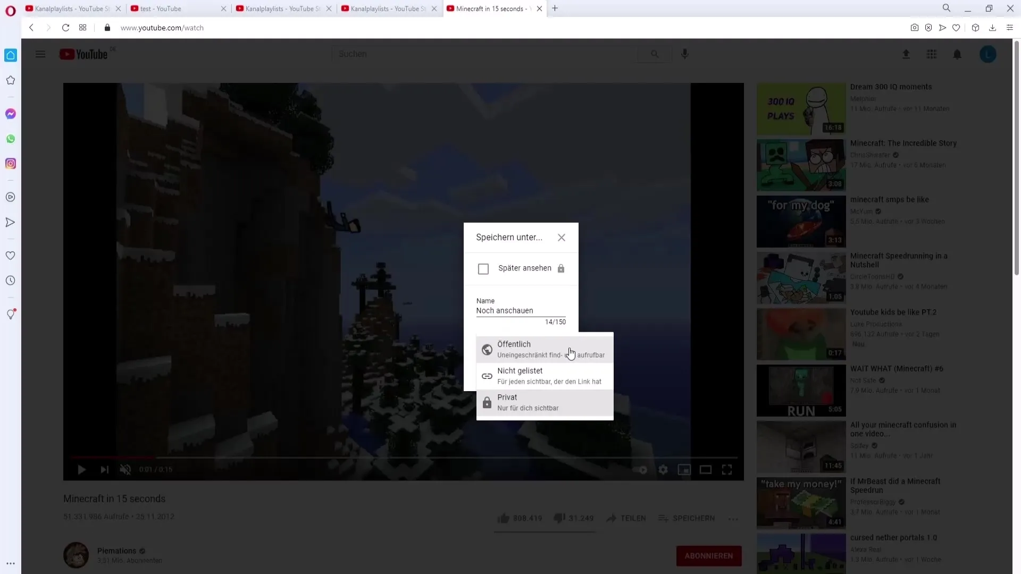Viewport: 1021px width, 574px height.
Task: Skip to next video
Action: pos(104,469)
